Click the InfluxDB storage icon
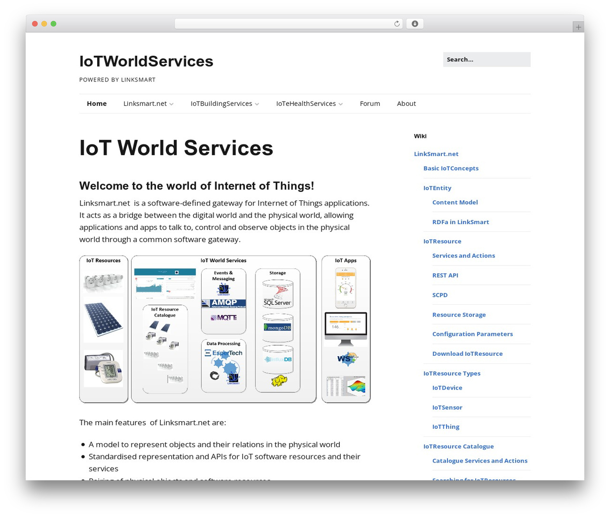This screenshot has width=610, height=517. click(278, 359)
